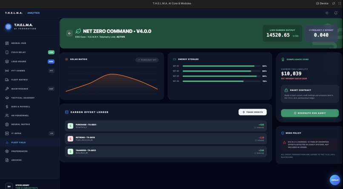Click the Fleet Yield bar chart icon
This screenshot has height=189, width=343.
pyautogui.click(x=7, y=143)
